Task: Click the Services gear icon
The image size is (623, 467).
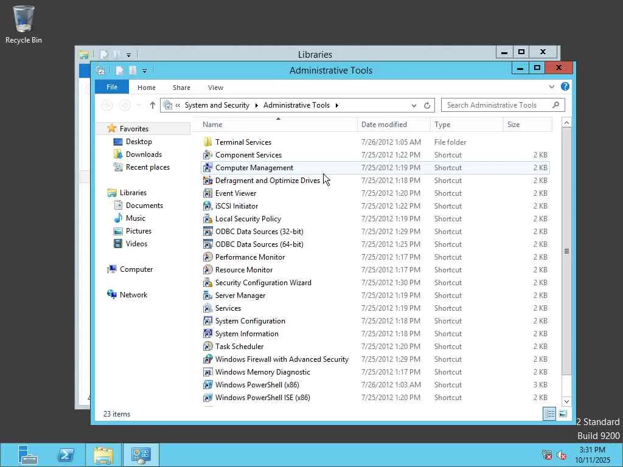Action: (207, 308)
